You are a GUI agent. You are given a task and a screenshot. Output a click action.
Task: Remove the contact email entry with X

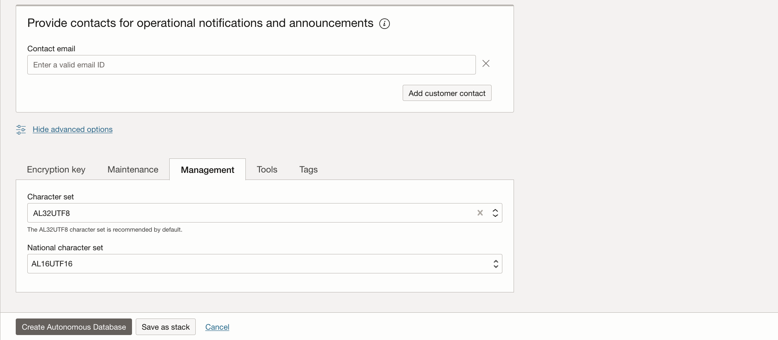(x=486, y=64)
